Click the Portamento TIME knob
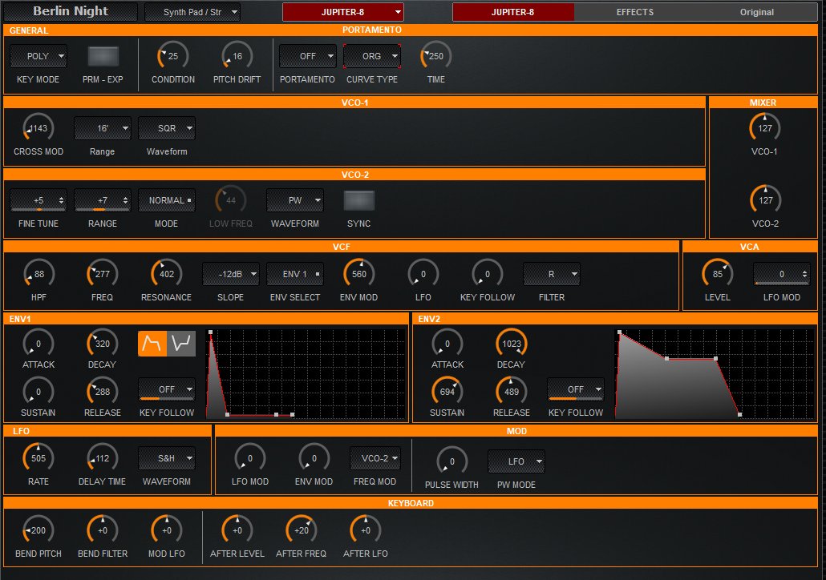 click(435, 56)
